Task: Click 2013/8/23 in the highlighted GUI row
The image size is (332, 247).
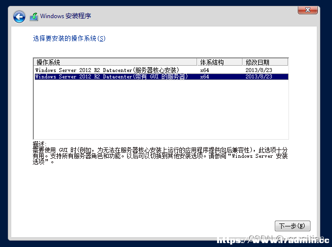Action: point(259,76)
